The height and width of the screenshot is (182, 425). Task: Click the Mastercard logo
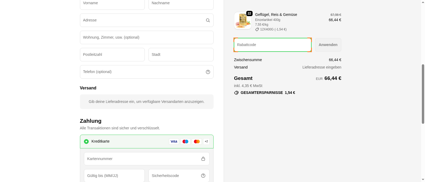(197, 142)
